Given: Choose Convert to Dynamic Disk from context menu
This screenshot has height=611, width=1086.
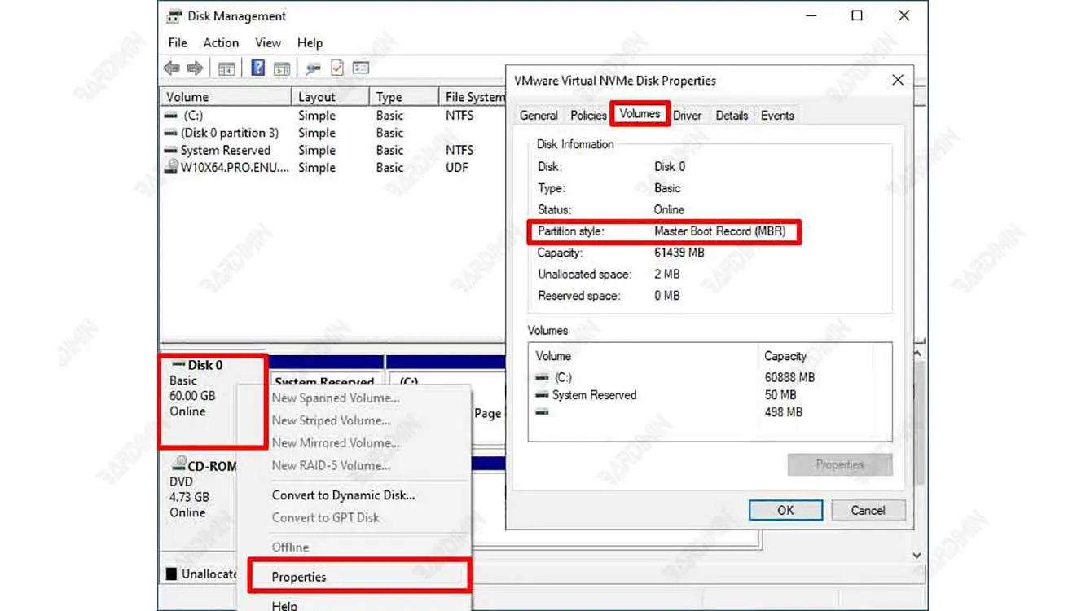Looking at the screenshot, I should pos(343,495).
